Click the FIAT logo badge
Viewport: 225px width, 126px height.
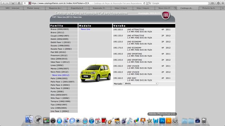[166, 15]
